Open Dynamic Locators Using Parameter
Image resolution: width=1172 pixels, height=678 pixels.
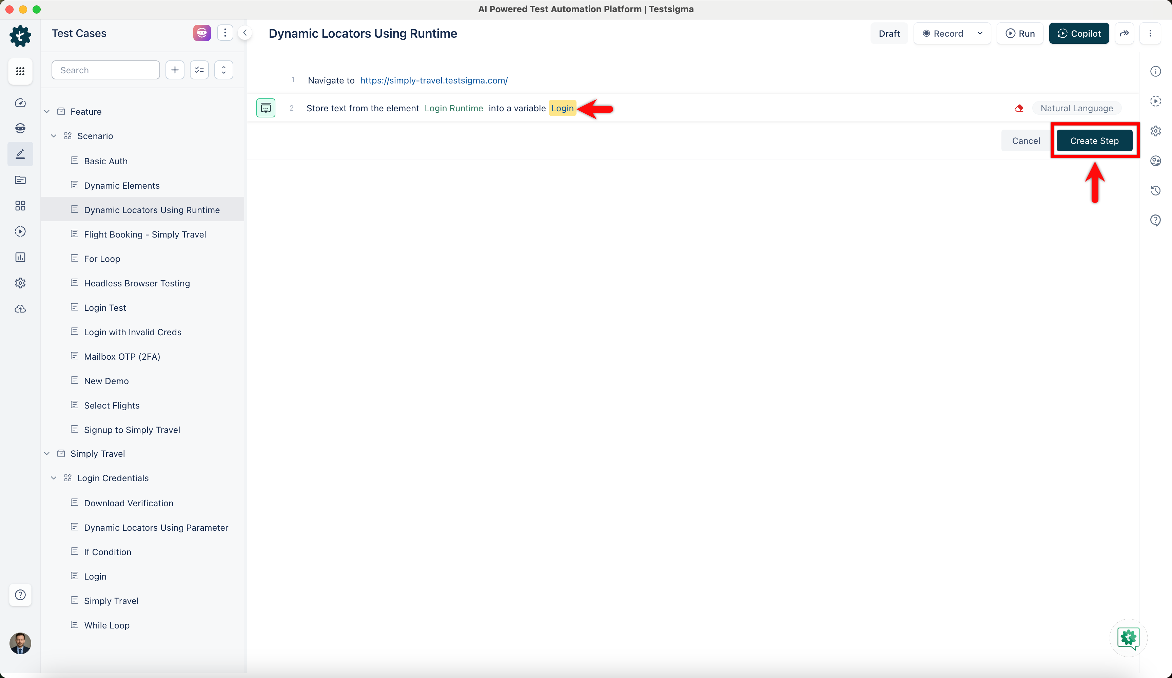click(156, 527)
